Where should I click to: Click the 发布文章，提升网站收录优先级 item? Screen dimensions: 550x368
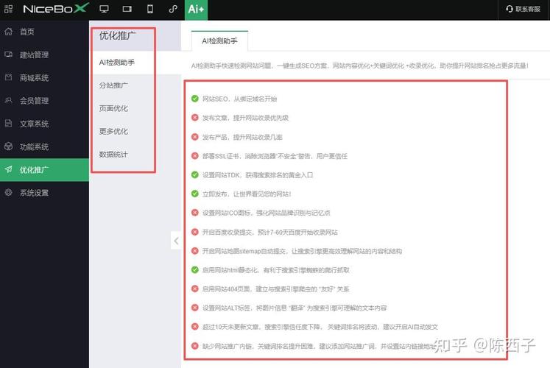pos(245,118)
